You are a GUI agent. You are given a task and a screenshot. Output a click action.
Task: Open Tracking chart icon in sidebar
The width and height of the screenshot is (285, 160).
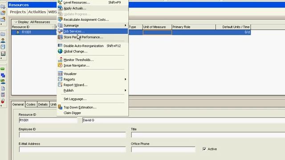coord(3,53)
